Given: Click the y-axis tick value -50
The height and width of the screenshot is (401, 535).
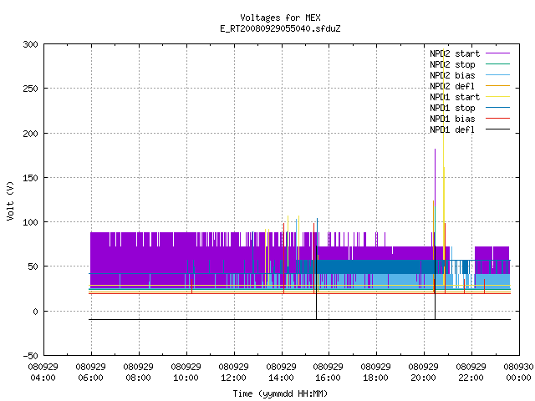Looking at the screenshot, I should click(x=30, y=356).
